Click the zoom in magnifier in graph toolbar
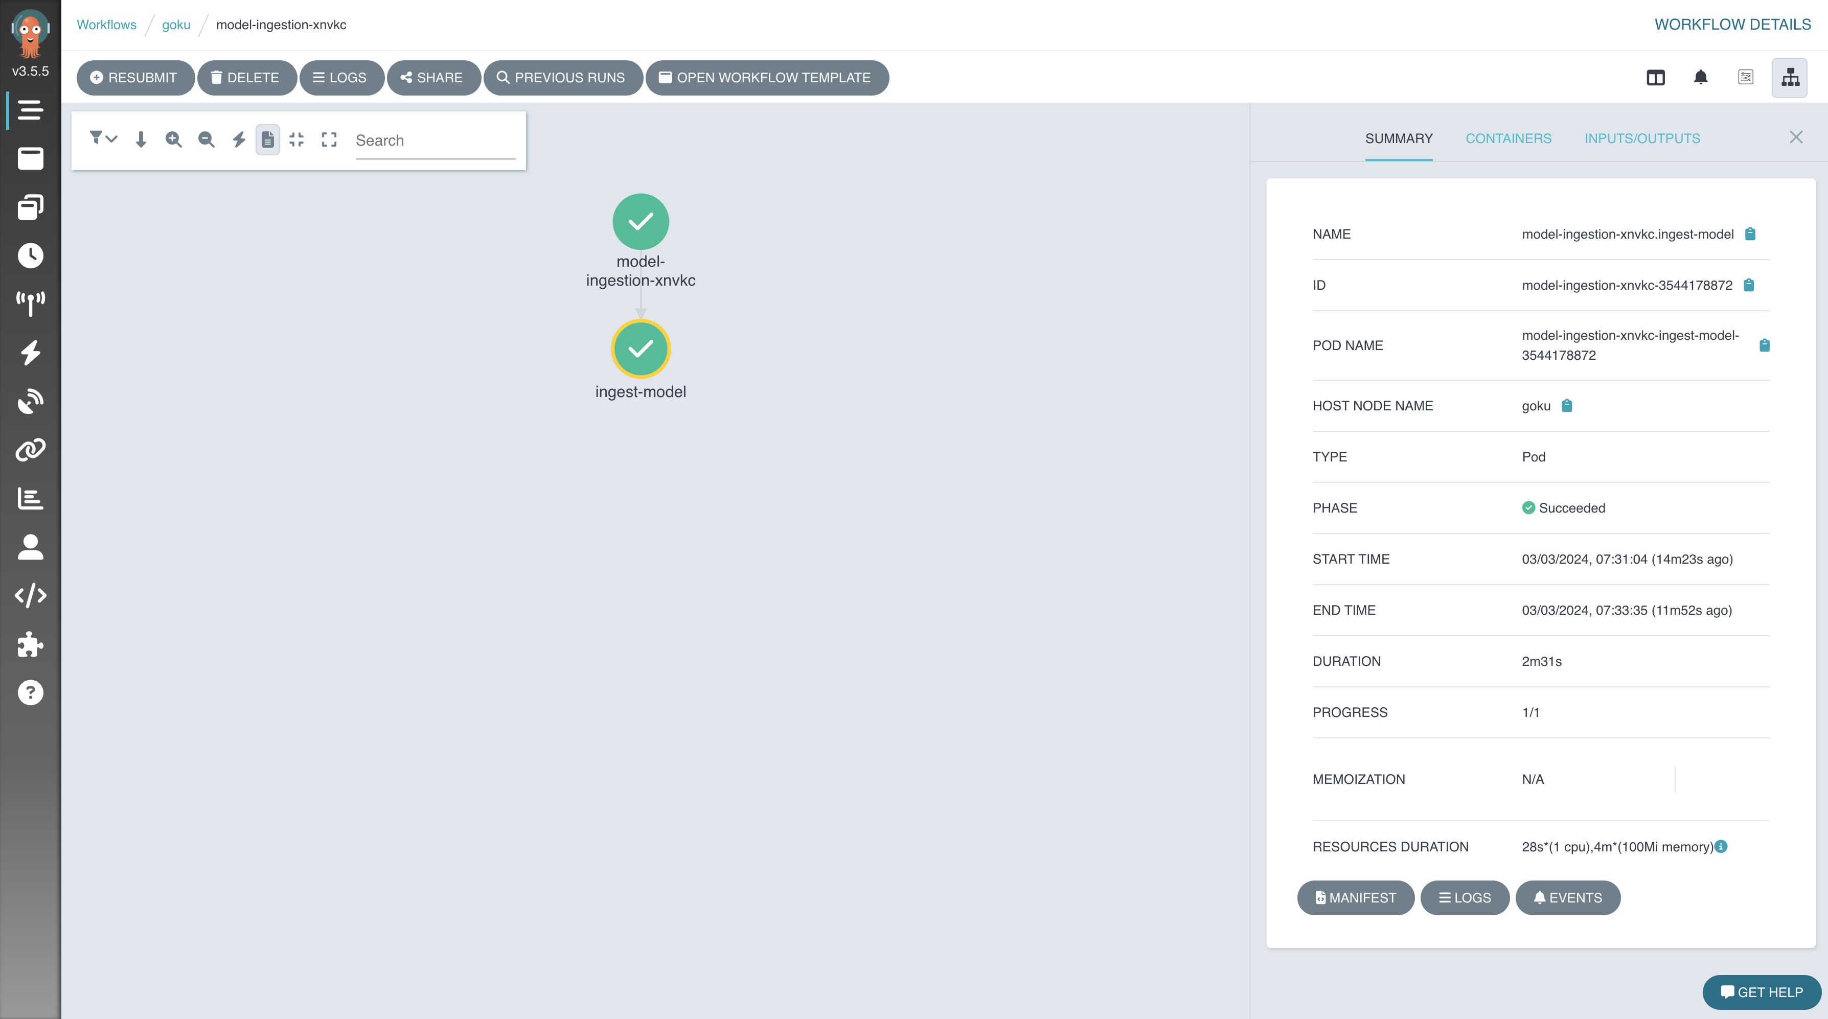Viewport: 1828px width, 1019px height. [x=173, y=140]
